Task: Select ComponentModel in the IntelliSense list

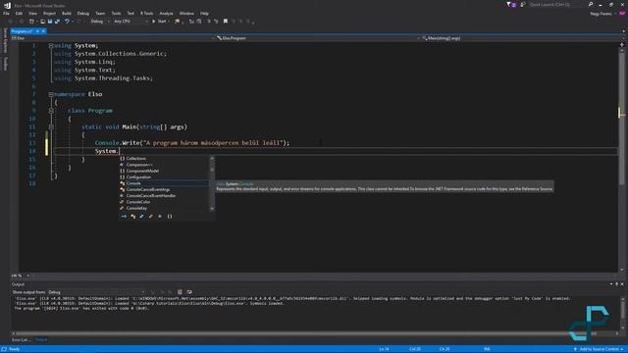Action: [x=164, y=171]
